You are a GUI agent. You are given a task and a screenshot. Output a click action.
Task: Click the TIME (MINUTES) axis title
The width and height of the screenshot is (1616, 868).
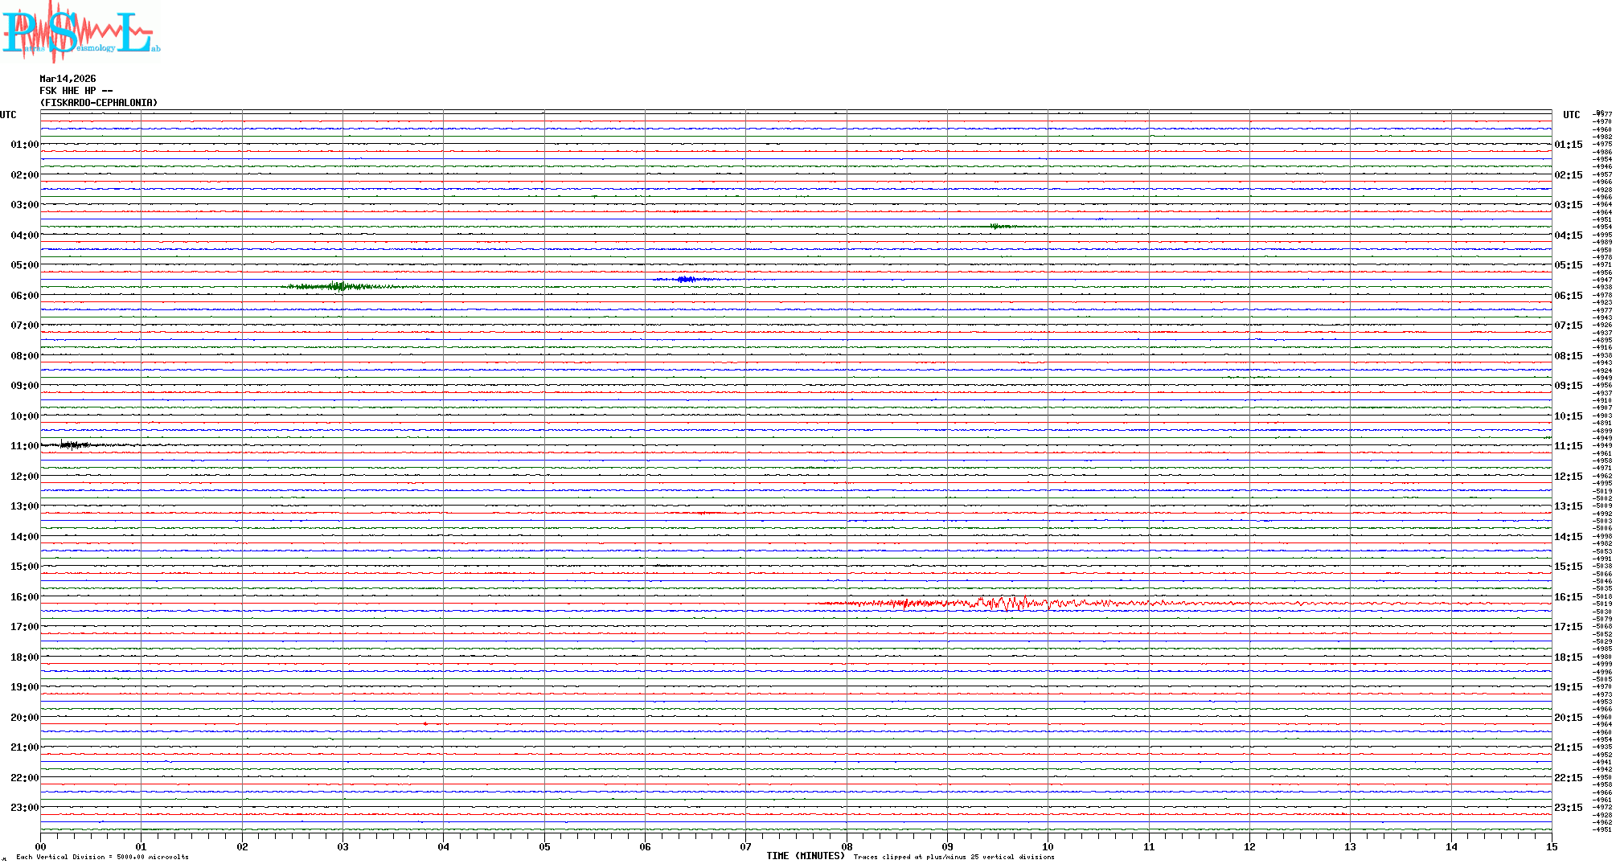click(805, 856)
